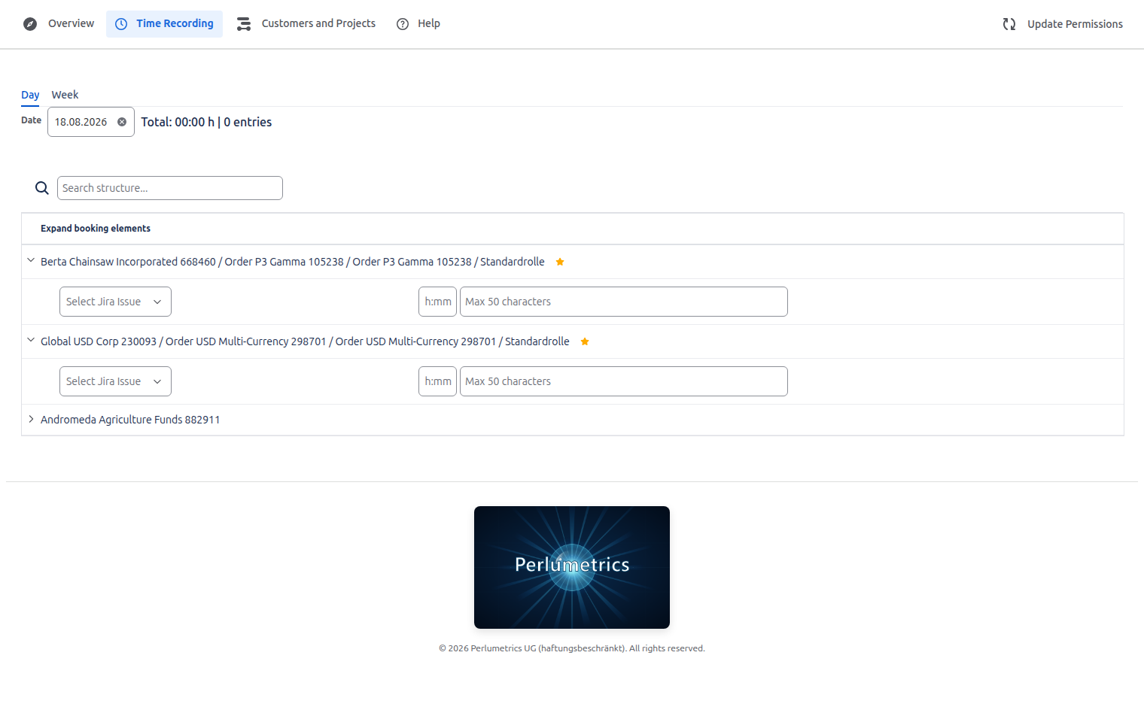Toggle favorite star on Global USD Corp entry
The height and width of the screenshot is (716, 1144).
[x=585, y=341]
